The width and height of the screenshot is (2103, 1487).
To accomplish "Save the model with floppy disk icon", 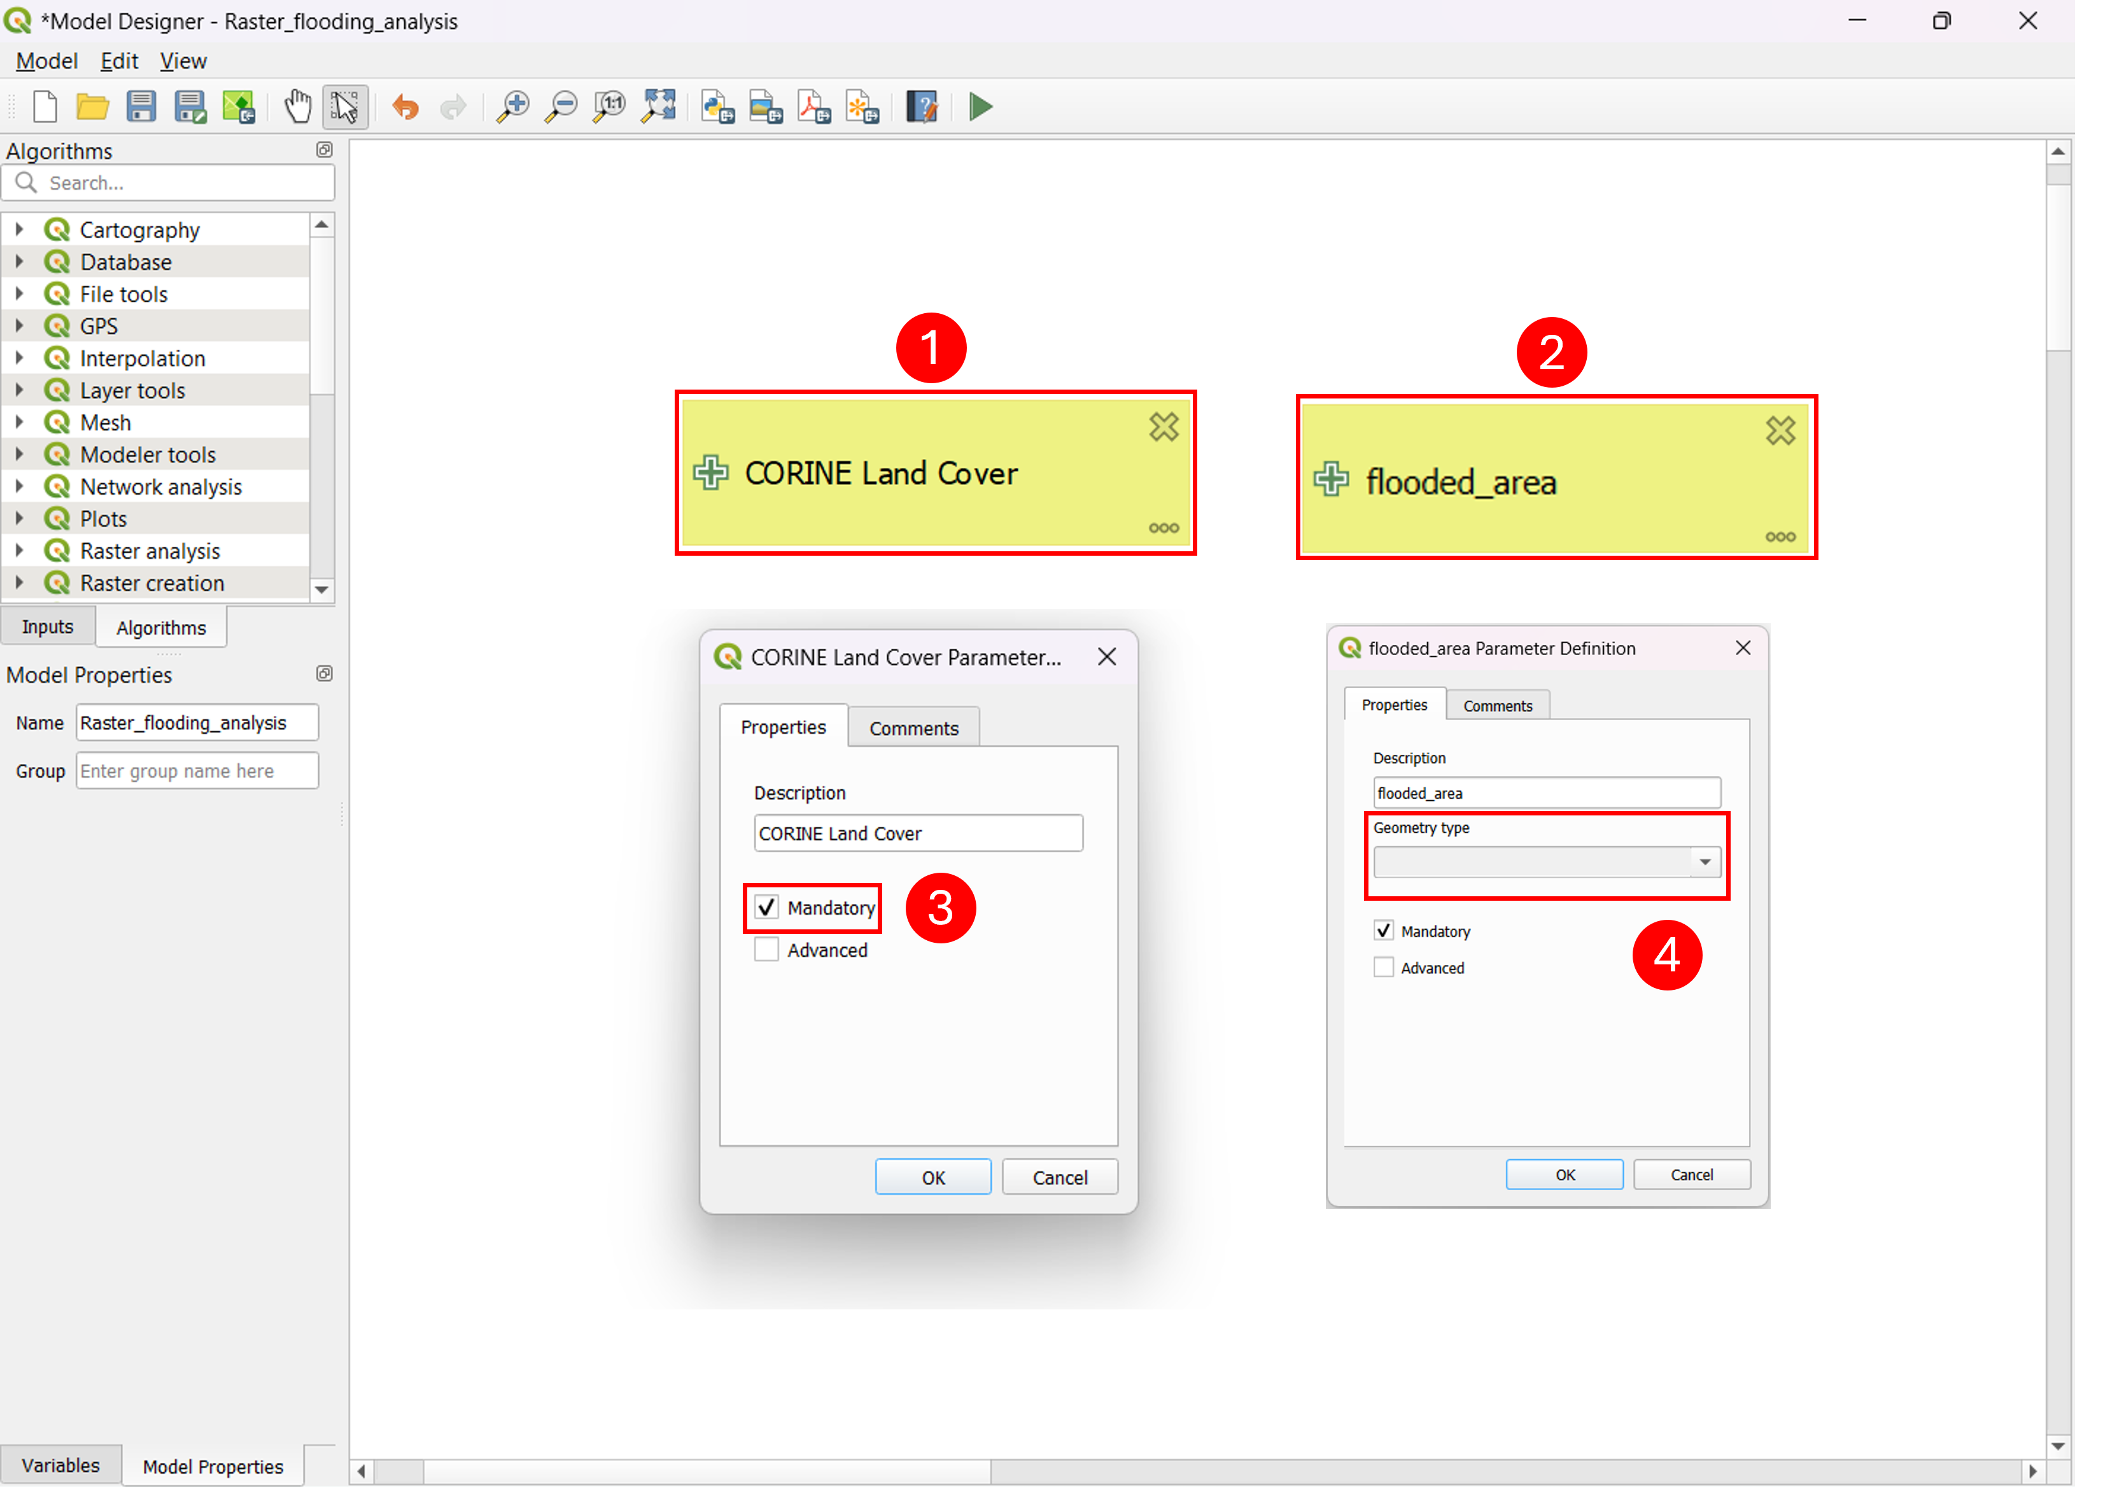I will click(141, 107).
